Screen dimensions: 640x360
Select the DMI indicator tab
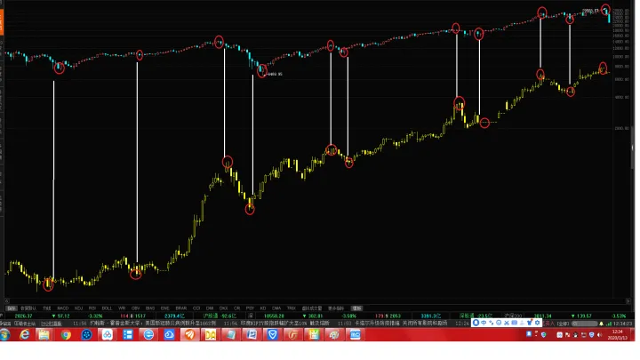(210, 308)
